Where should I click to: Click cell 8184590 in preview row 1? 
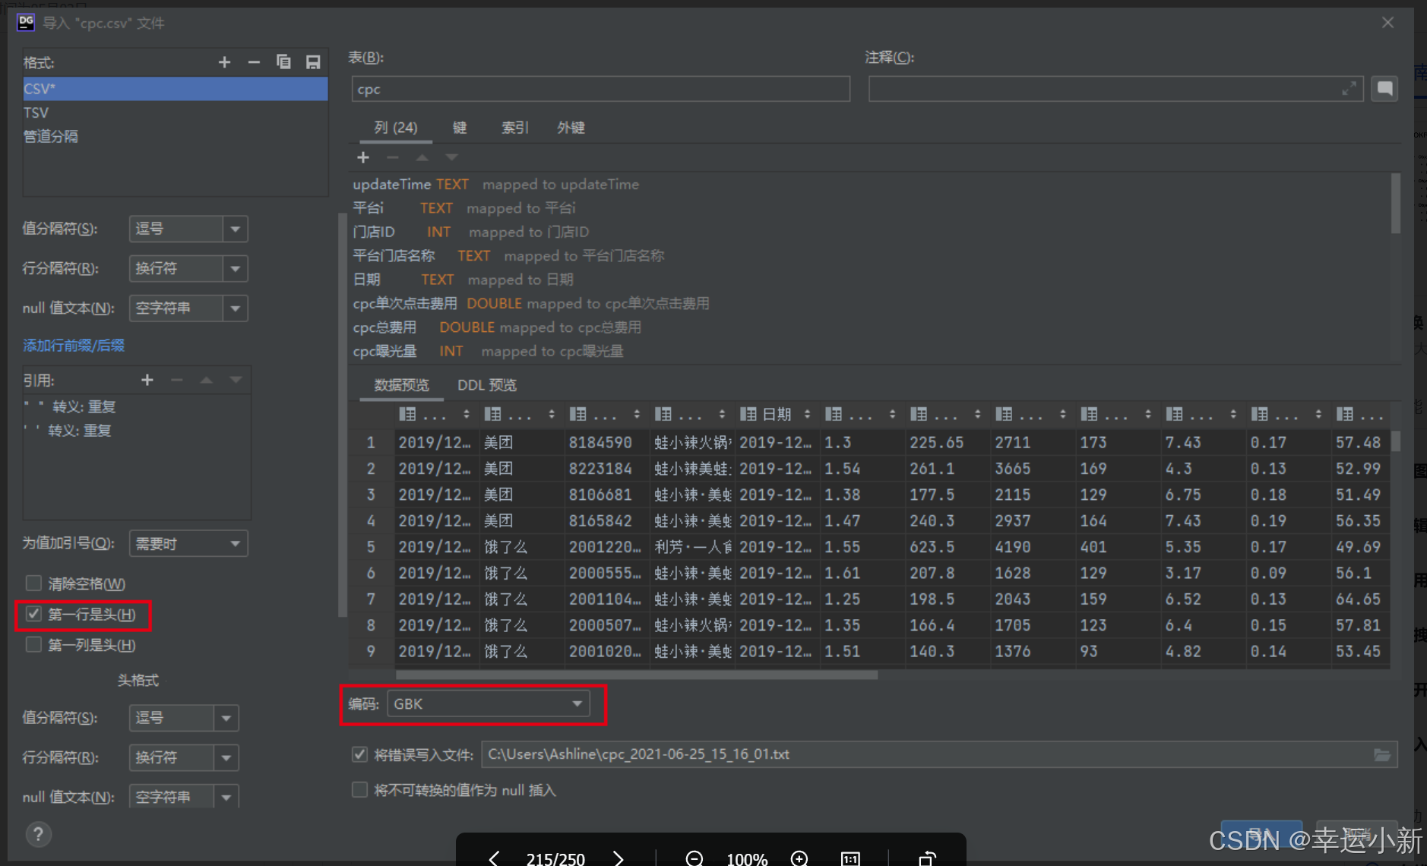607,442
